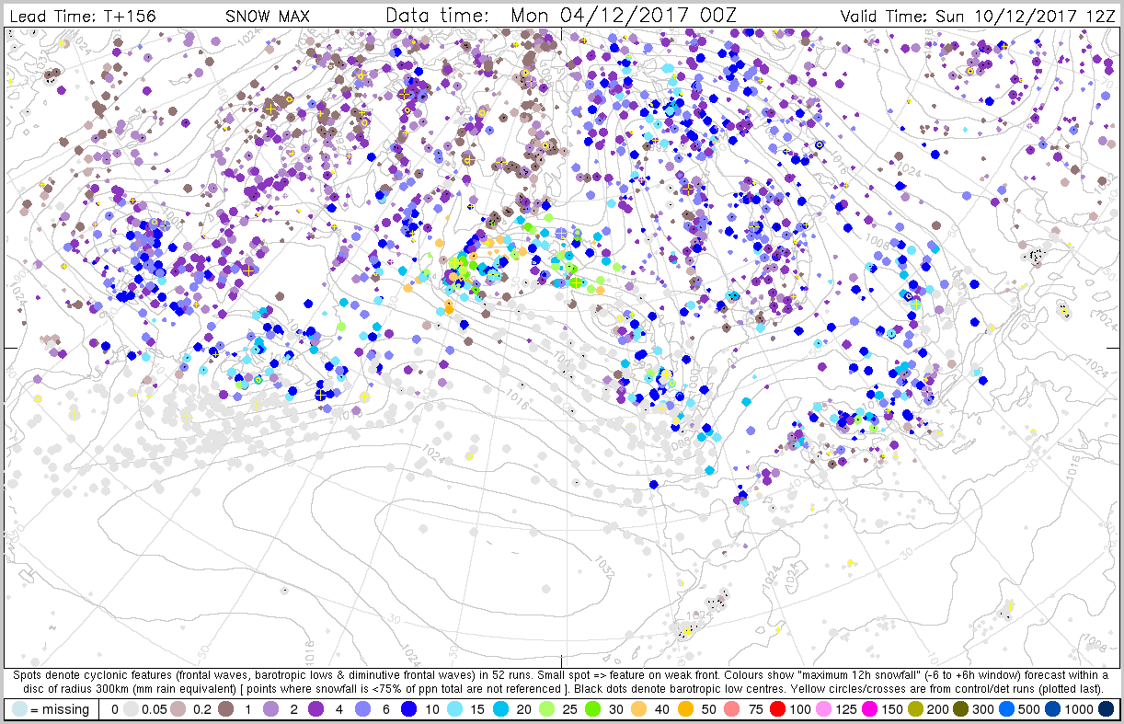Click the '= missing' legend label
The image size is (1124, 724).
tap(60, 709)
